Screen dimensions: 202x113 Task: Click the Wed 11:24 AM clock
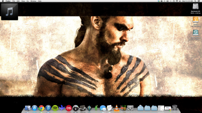tap(187, 1)
